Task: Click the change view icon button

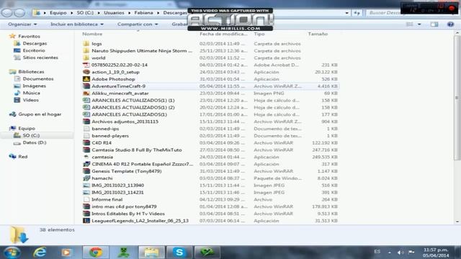Action: click(x=410, y=24)
